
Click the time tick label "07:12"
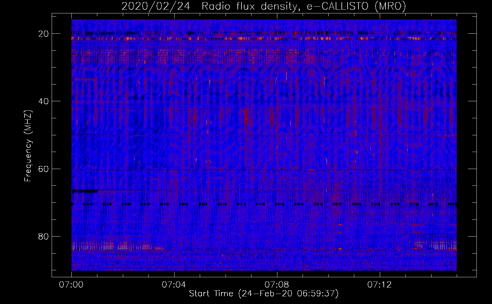pyautogui.click(x=380, y=285)
